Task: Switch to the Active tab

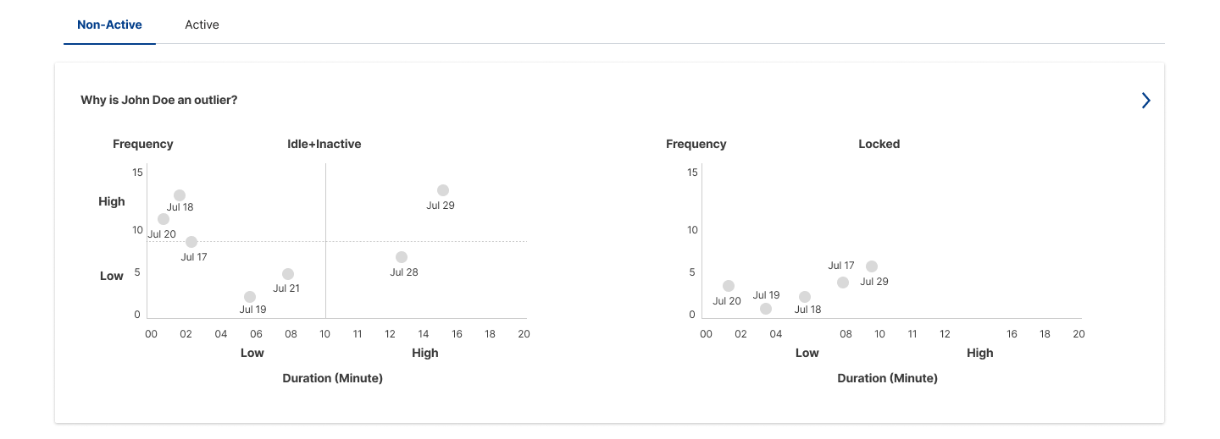Action: (202, 25)
